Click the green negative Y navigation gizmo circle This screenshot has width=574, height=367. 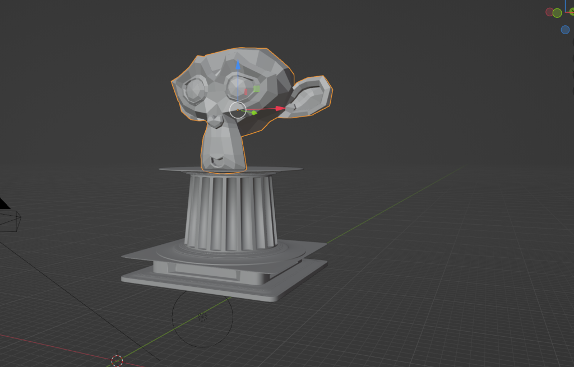tap(557, 13)
